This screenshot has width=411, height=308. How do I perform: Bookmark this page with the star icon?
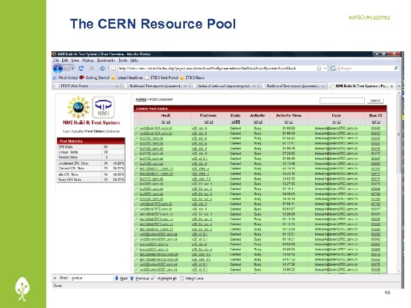click(x=319, y=68)
